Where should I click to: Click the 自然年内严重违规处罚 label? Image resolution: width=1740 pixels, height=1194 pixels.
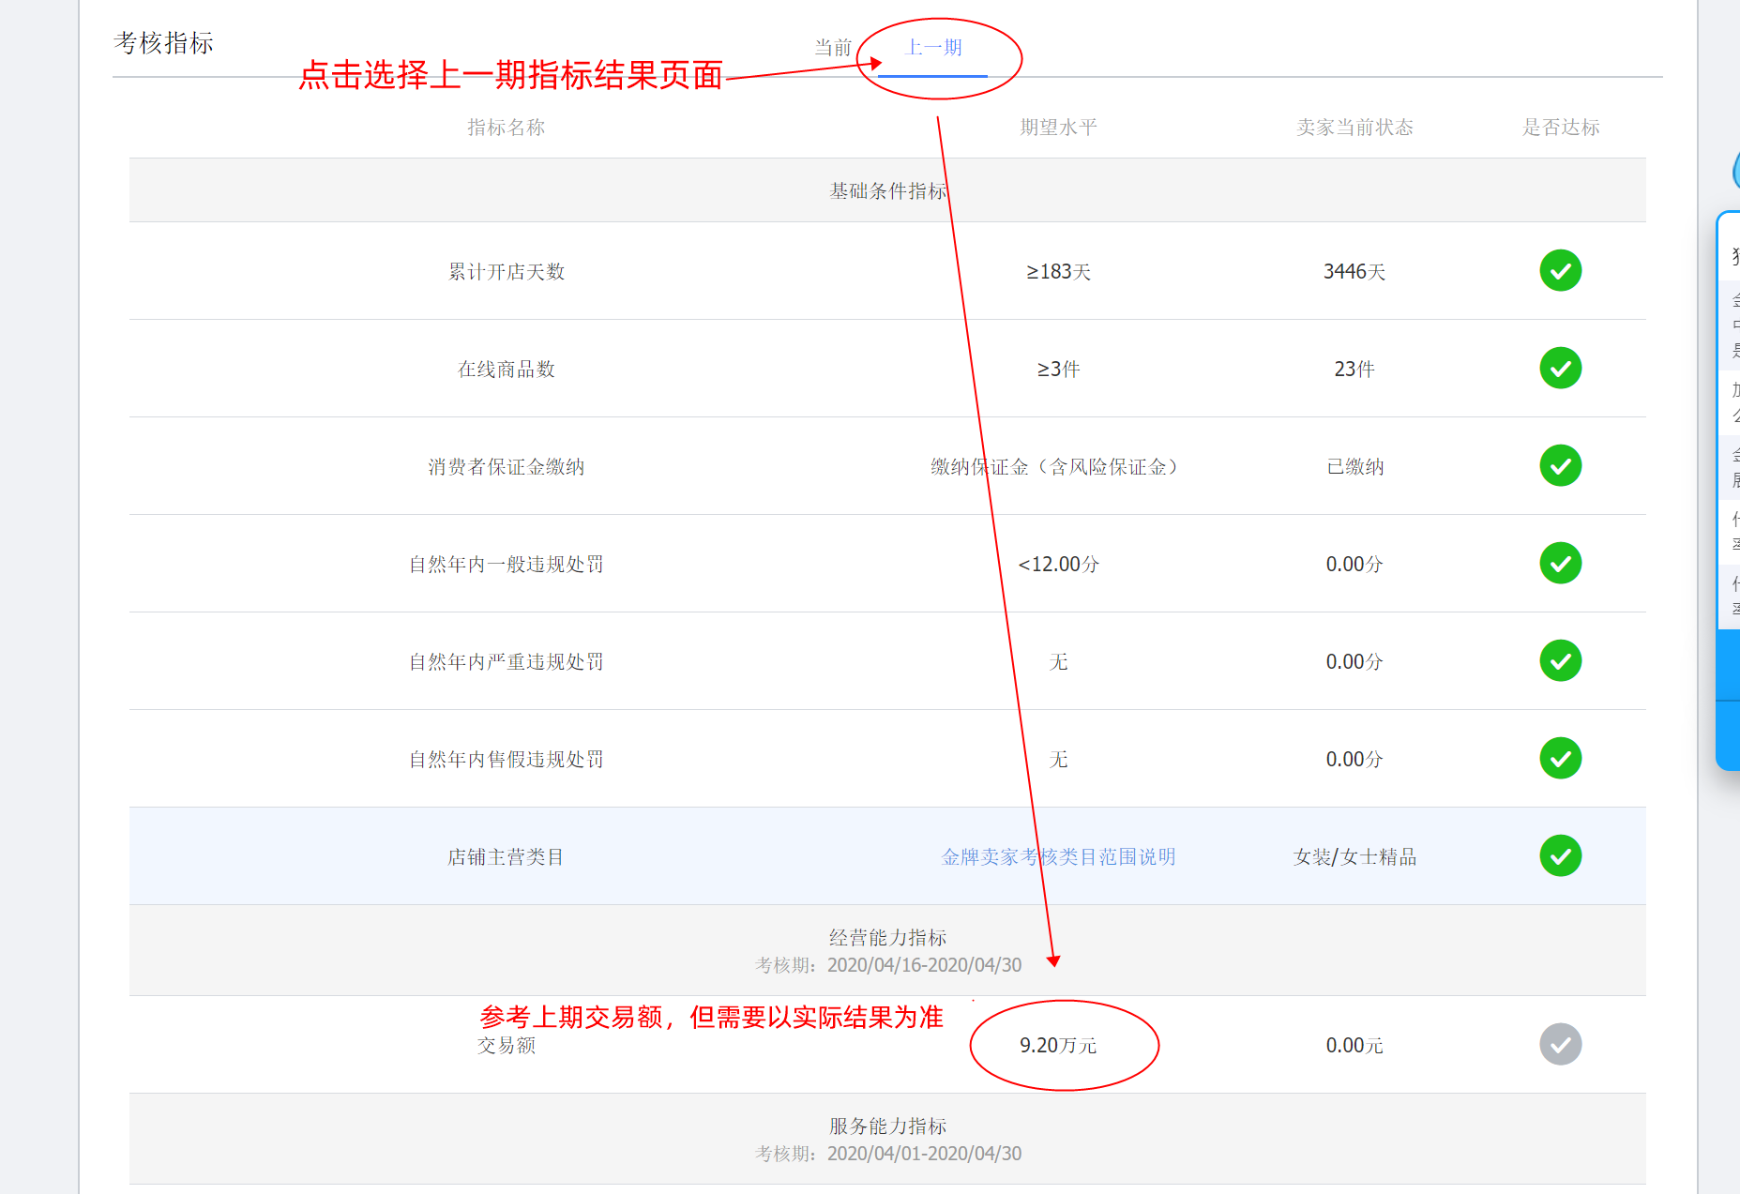click(507, 662)
